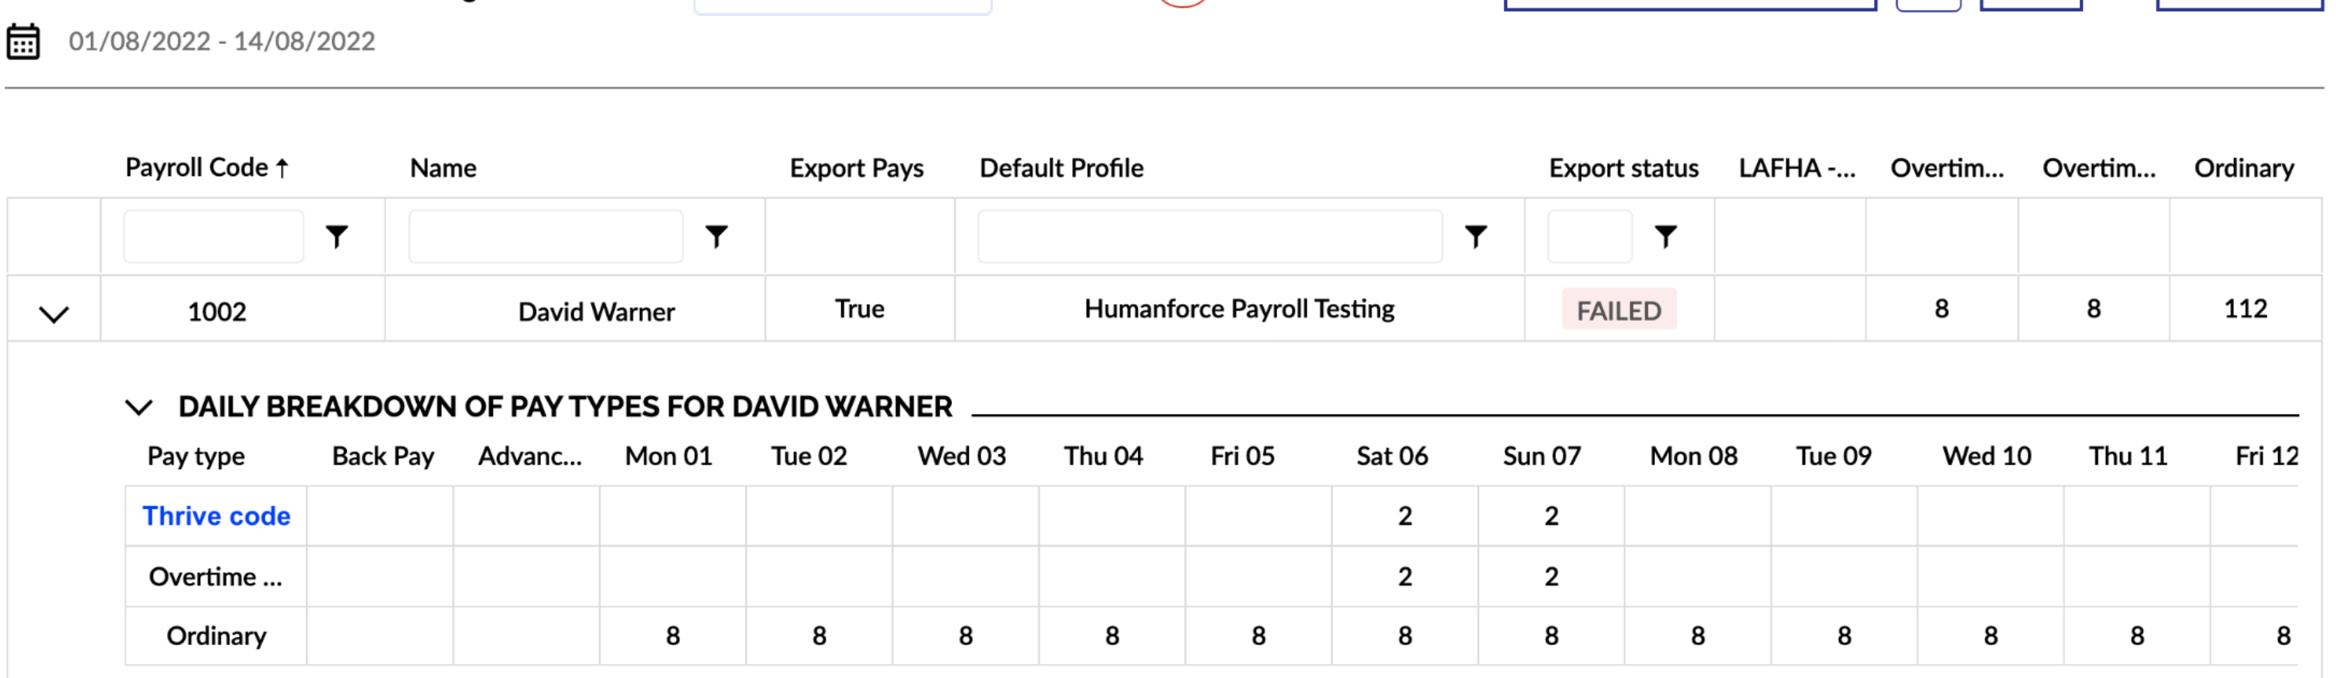
Task: Select the date range 01/08/2022 - 14/08/2022
Action: [222, 42]
